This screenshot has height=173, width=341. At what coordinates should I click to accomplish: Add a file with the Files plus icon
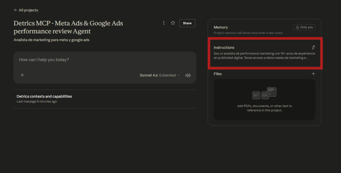pos(313,74)
